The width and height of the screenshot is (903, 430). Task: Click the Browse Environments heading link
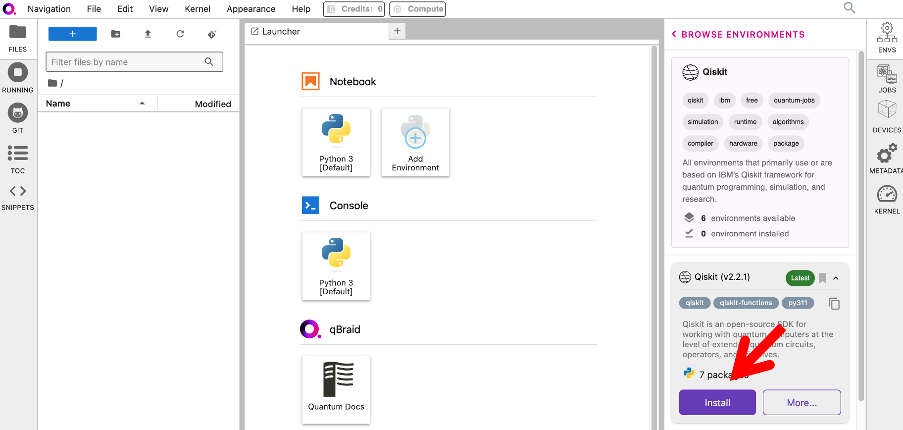[743, 35]
